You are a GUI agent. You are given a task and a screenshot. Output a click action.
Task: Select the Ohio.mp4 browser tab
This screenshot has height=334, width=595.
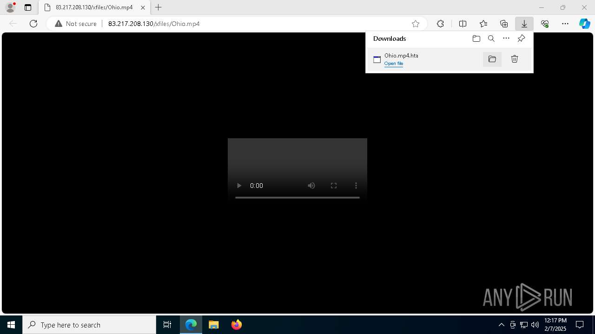tap(93, 7)
